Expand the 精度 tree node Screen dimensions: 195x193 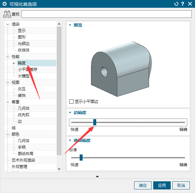tap(14, 63)
